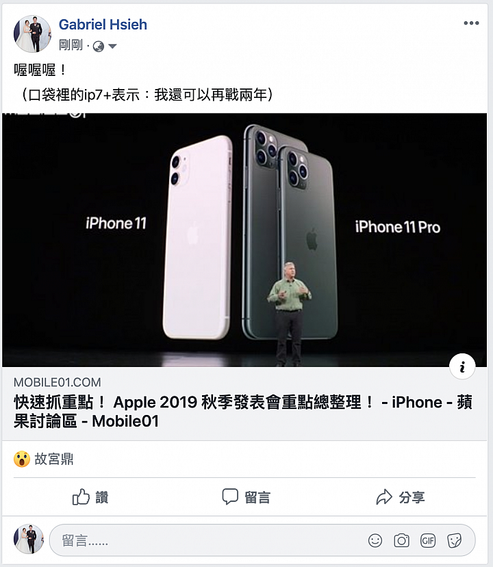
Task: Open the sticker picker icon
Action: click(x=454, y=540)
